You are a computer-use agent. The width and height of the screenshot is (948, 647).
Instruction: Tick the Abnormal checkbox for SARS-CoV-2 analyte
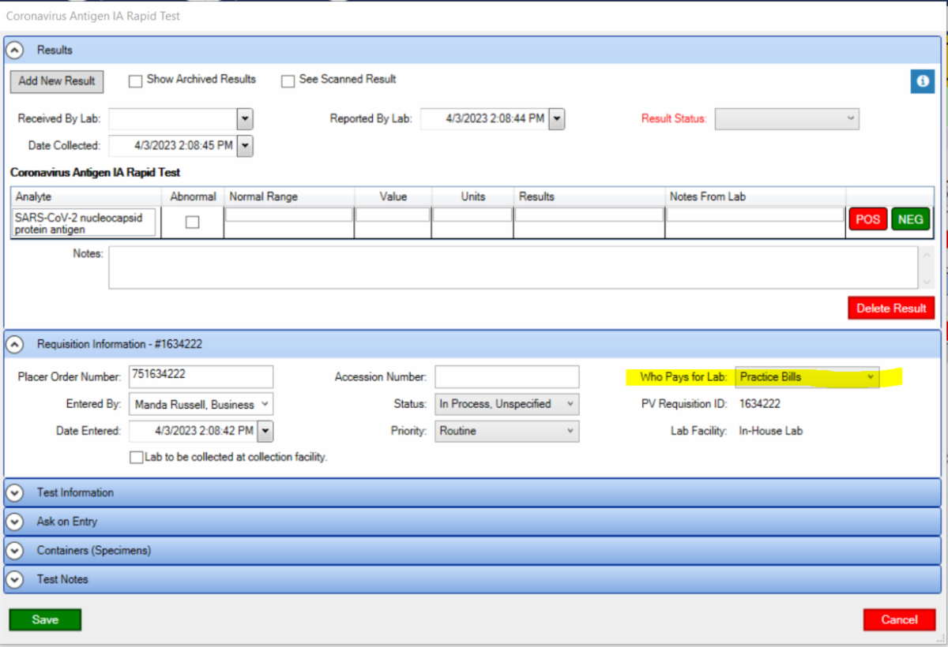[192, 223]
